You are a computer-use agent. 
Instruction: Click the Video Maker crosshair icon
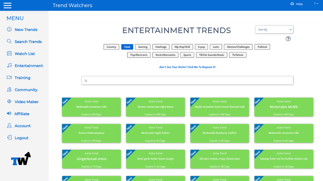[x=9, y=101]
